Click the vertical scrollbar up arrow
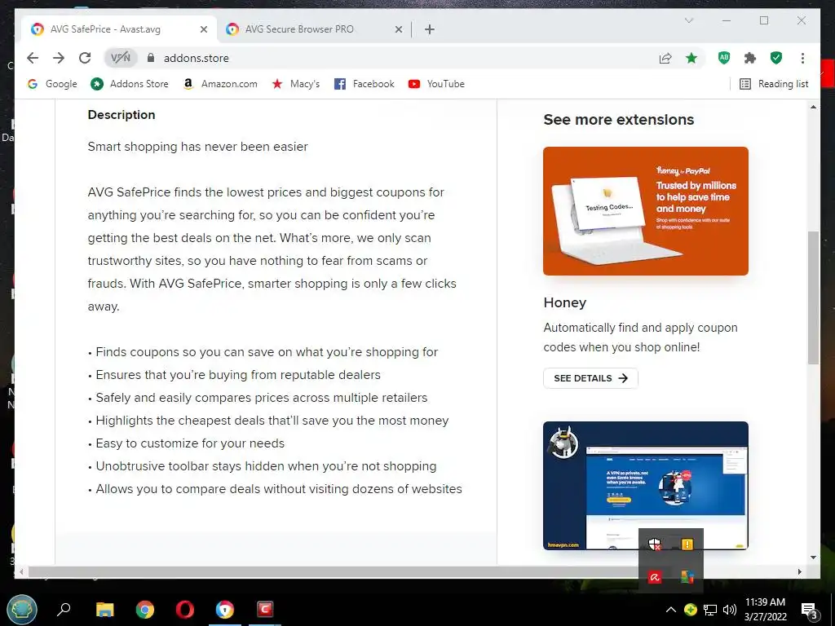Image resolution: width=835 pixels, height=626 pixels. [813, 107]
